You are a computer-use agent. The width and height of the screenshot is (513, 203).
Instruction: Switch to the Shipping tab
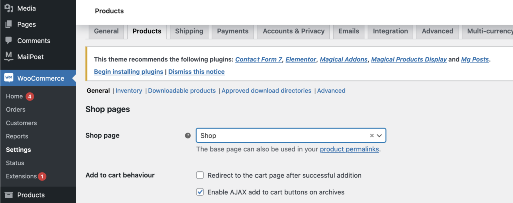point(189,31)
